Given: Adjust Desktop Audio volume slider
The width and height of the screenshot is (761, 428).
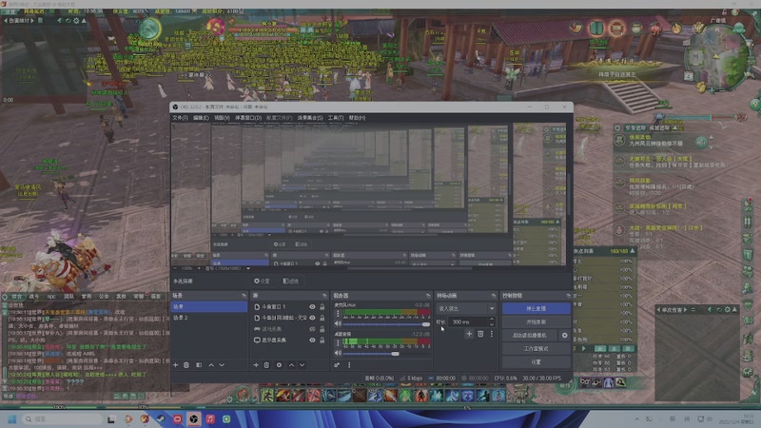Looking at the screenshot, I should 386,354.
